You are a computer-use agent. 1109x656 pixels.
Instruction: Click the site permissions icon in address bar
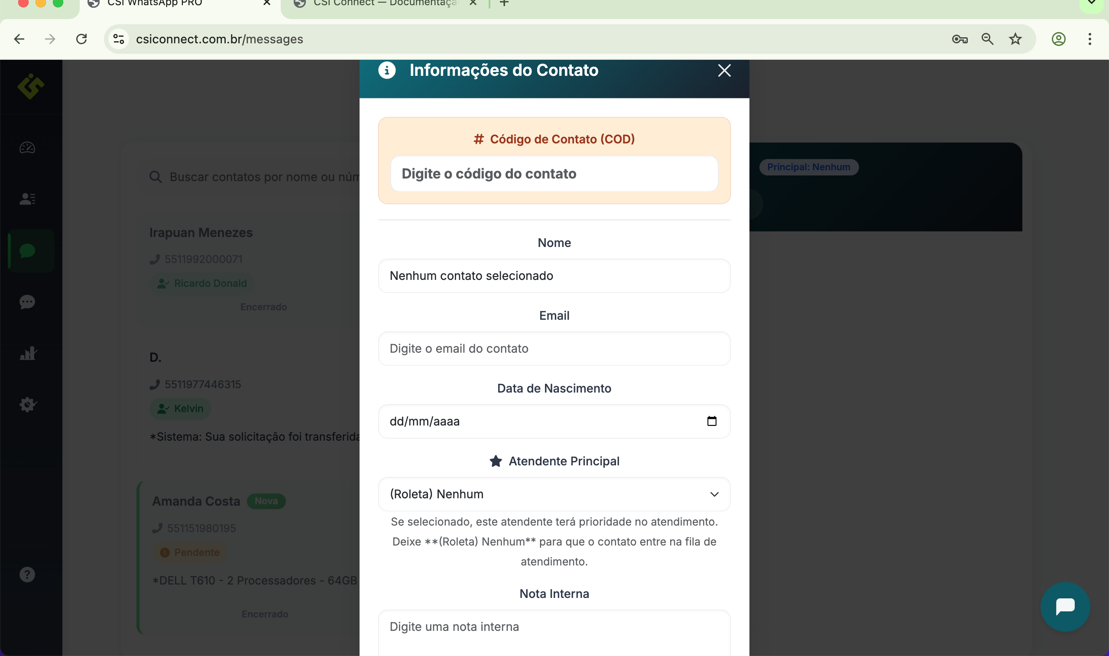click(x=117, y=39)
